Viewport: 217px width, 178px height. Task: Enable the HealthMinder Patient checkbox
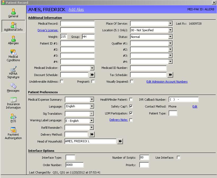pos(131,100)
